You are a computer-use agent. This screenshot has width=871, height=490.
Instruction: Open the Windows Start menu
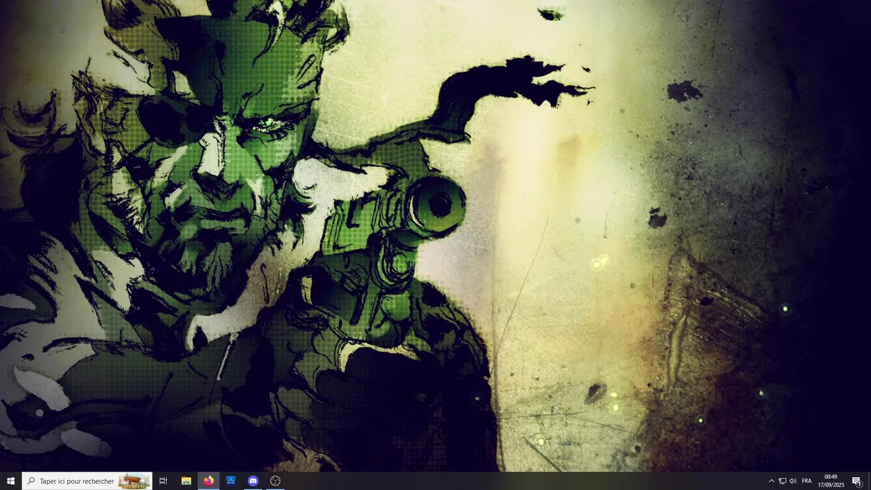[x=10, y=481]
